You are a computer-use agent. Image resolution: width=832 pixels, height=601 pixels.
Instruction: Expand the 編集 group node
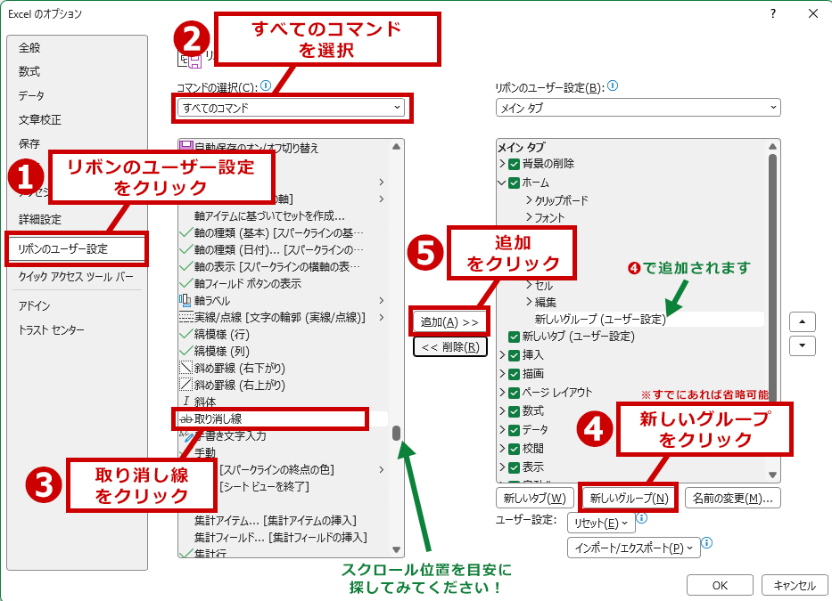click(529, 302)
